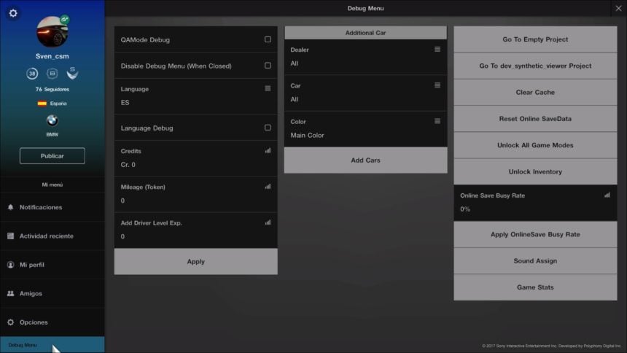The width and height of the screenshot is (627, 353).
Task: Click the Unlock Inventory button
Action: click(x=535, y=171)
